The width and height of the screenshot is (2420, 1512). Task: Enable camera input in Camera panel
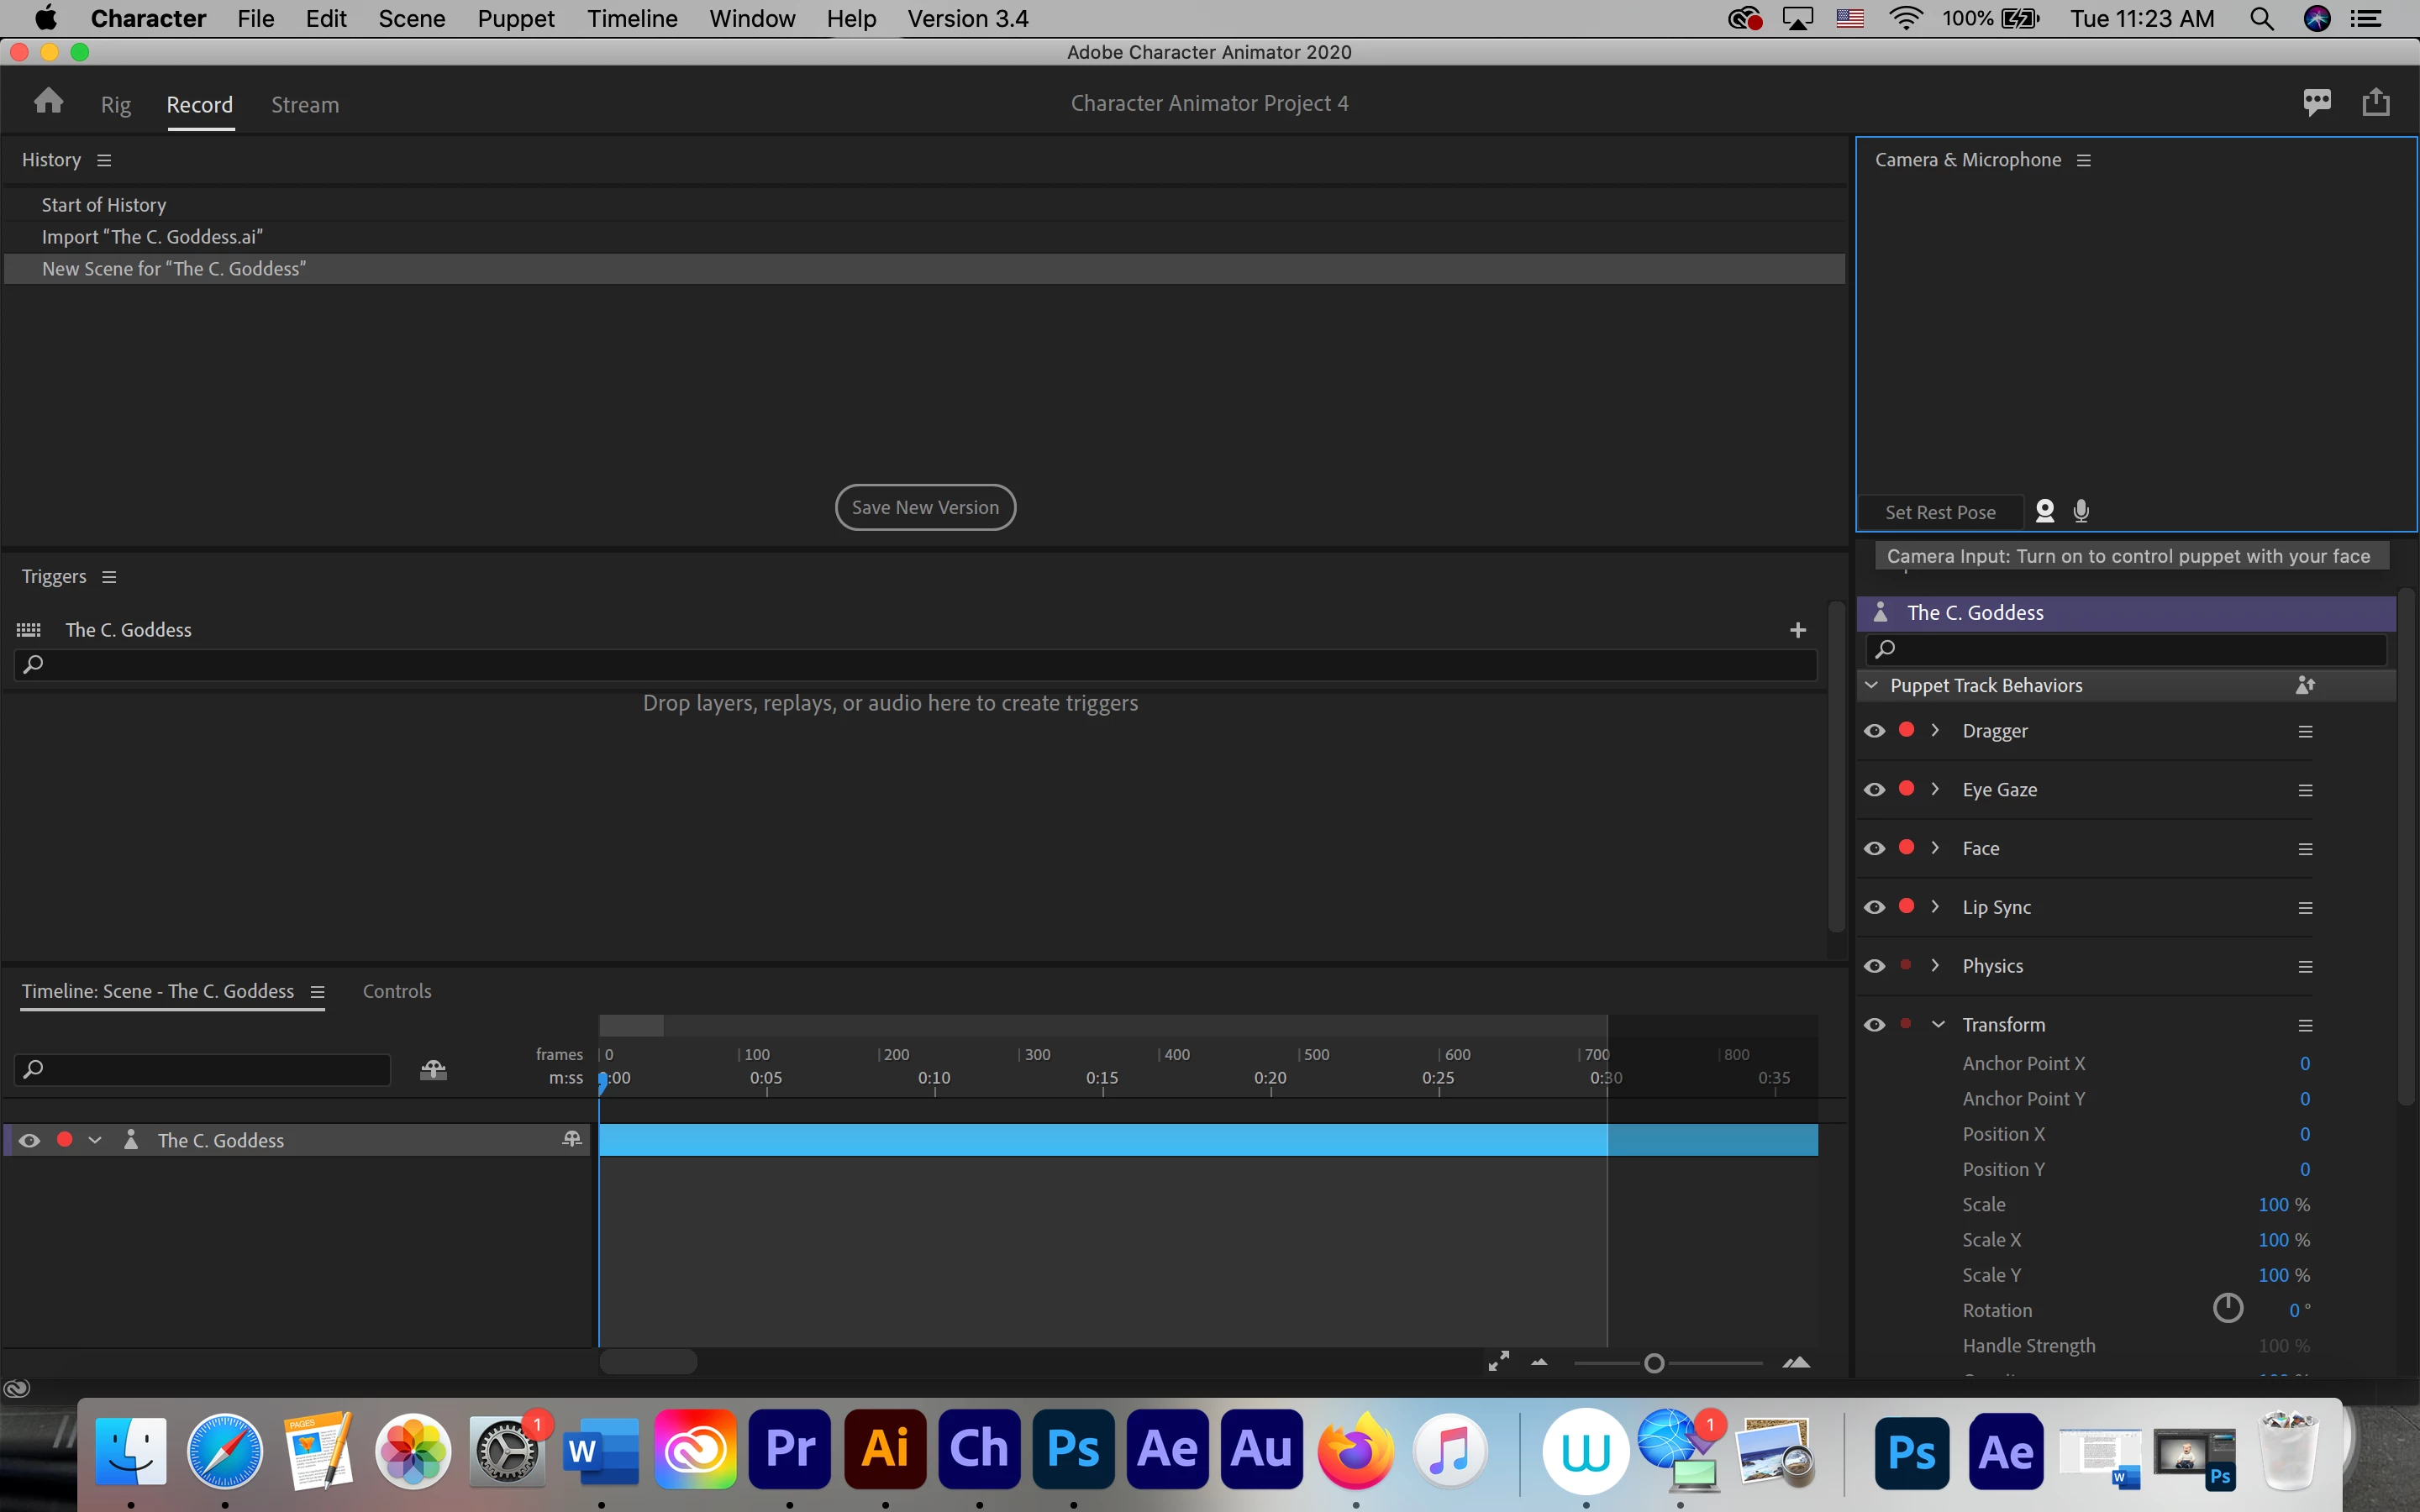click(x=2045, y=511)
